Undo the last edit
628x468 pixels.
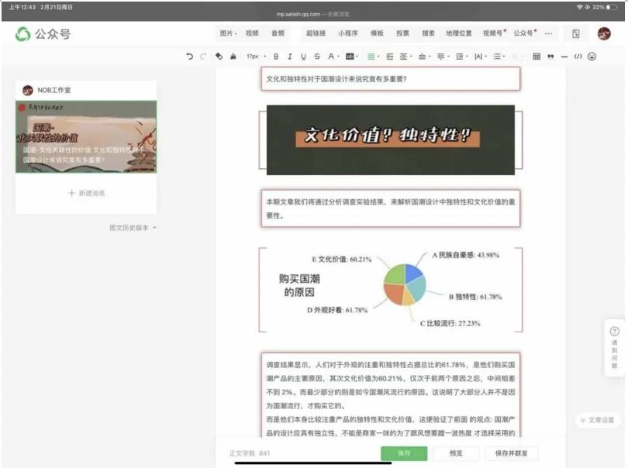(189, 57)
